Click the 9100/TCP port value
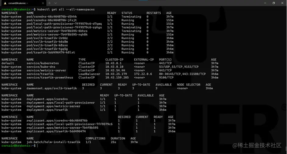 pos(167,78)
